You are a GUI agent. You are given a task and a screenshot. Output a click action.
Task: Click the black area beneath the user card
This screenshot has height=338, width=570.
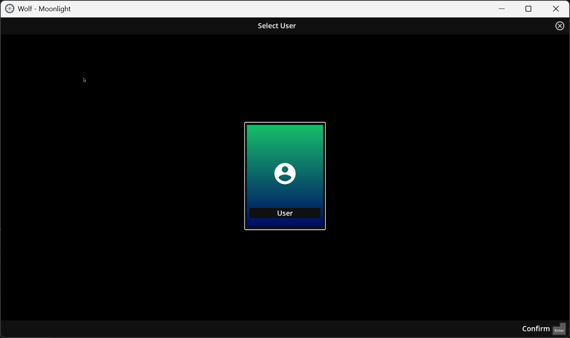click(x=285, y=275)
